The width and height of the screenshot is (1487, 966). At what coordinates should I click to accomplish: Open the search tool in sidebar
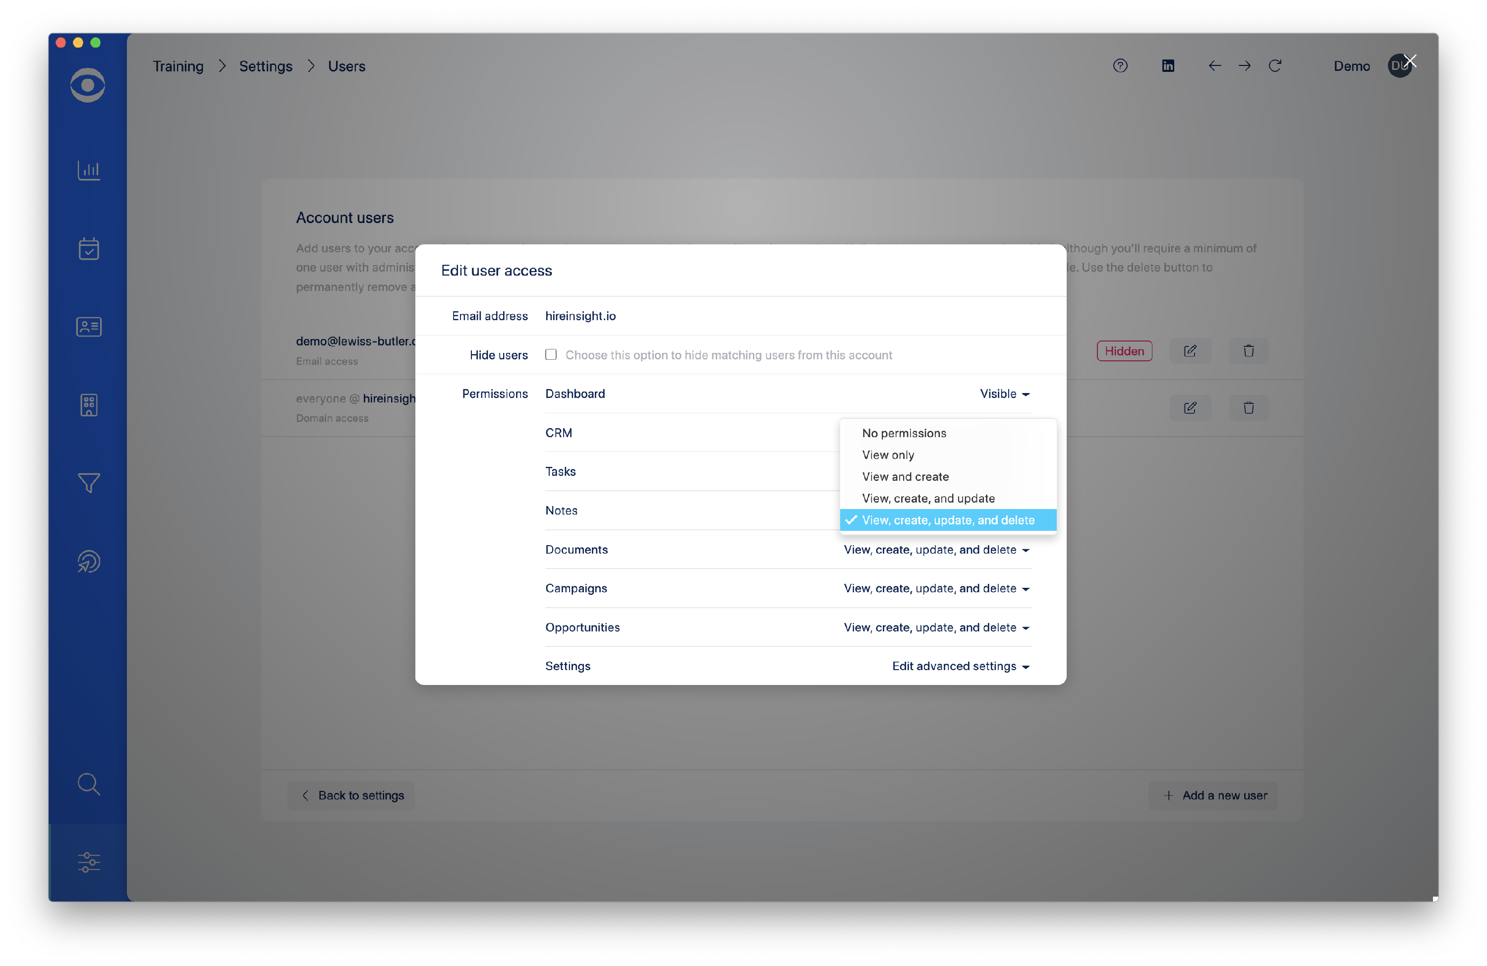pos(88,784)
